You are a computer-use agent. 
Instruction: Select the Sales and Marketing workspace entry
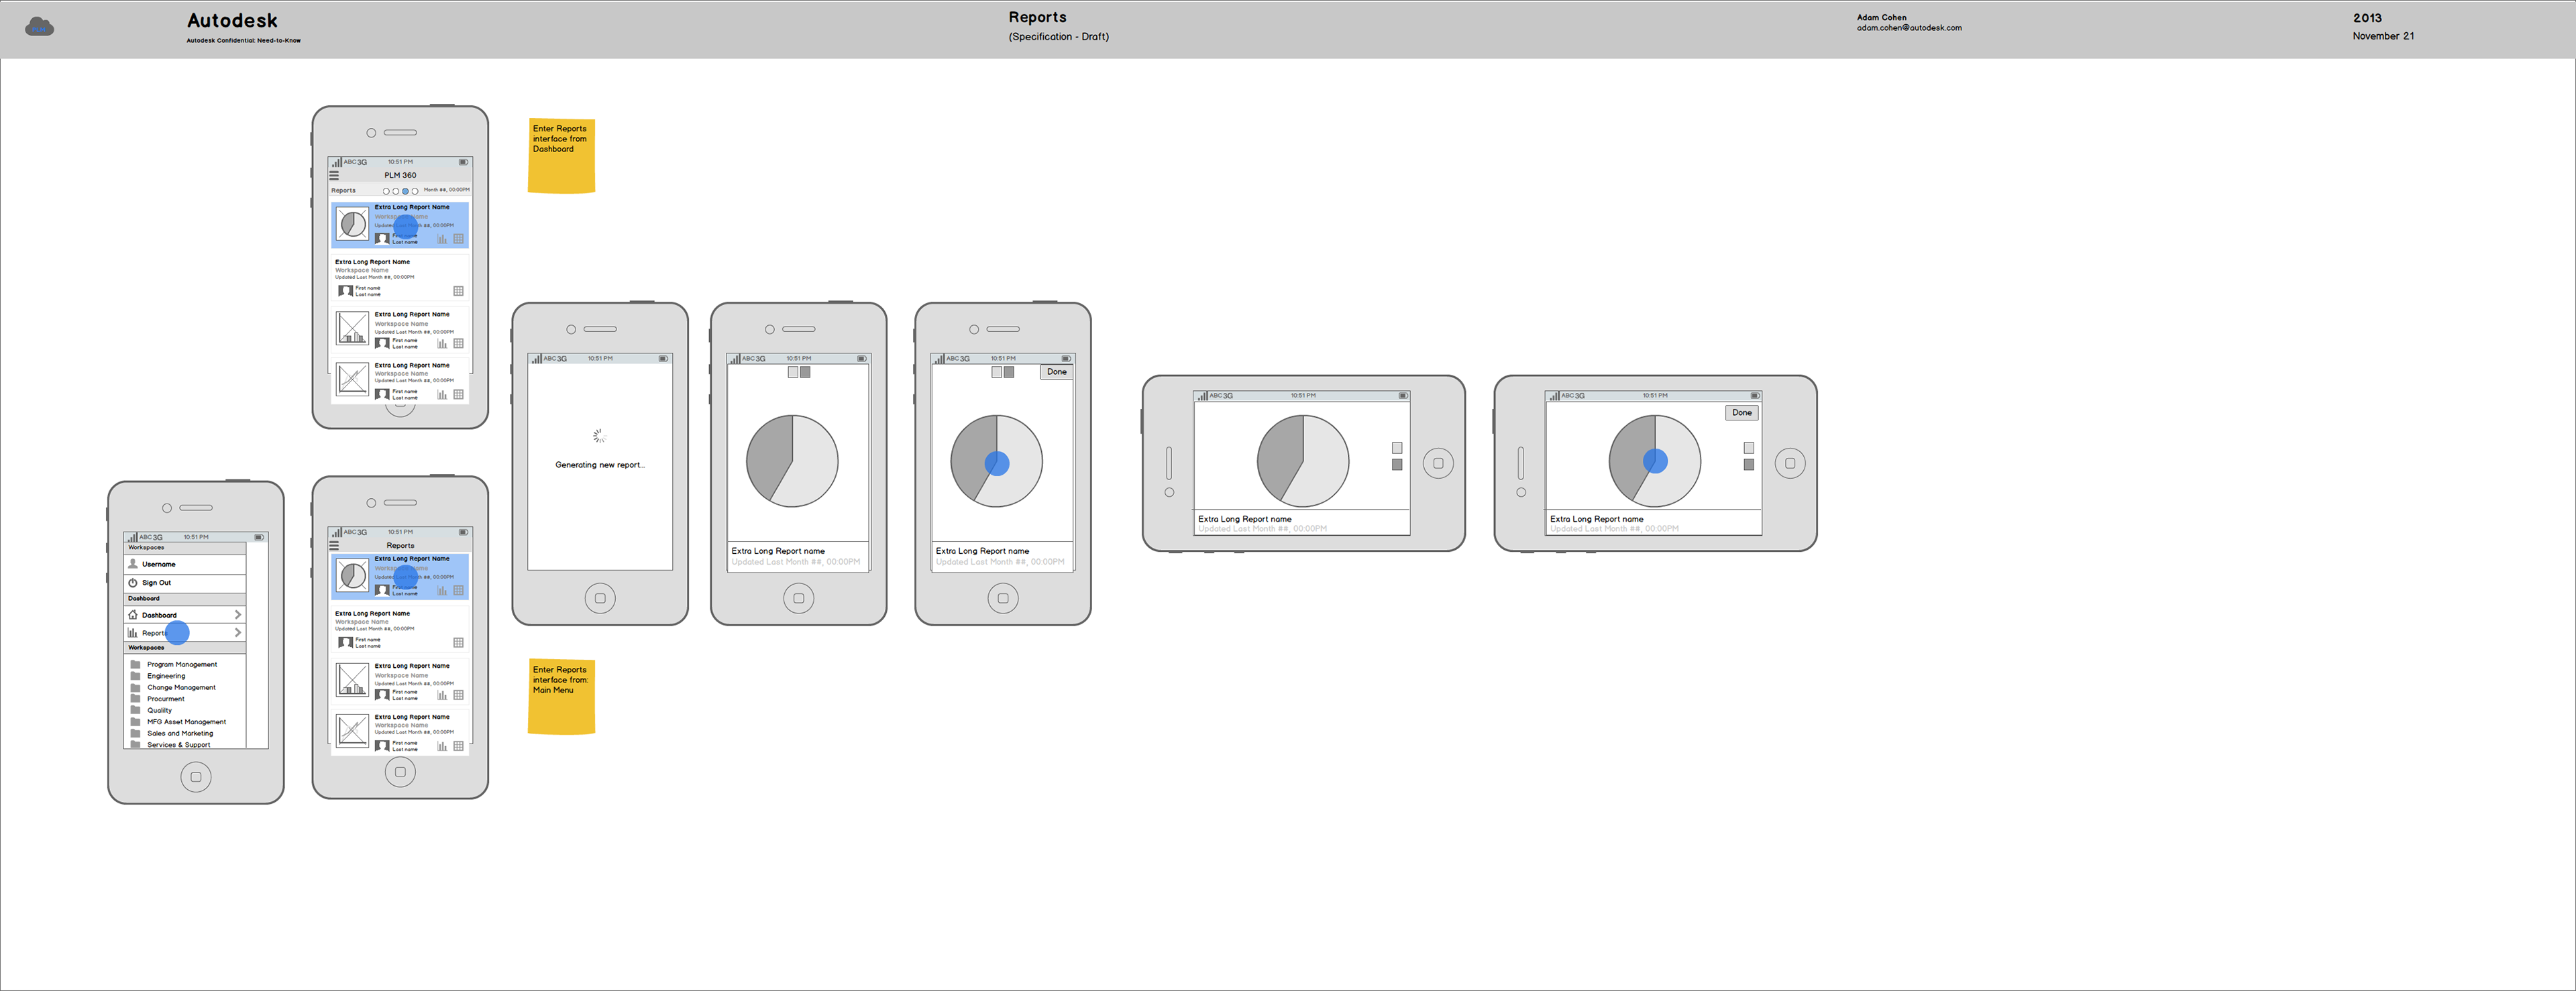point(180,733)
